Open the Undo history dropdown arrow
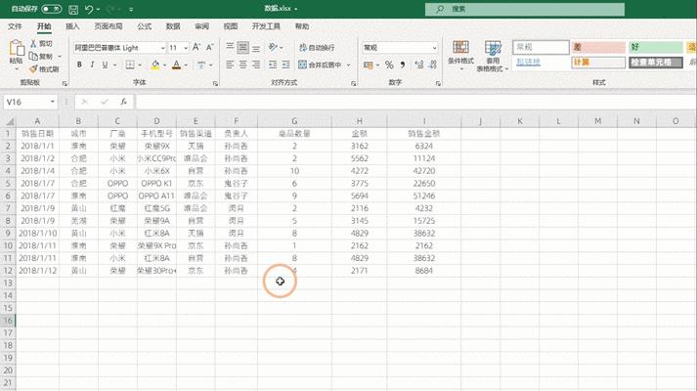The width and height of the screenshot is (697, 391). (x=98, y=10)
